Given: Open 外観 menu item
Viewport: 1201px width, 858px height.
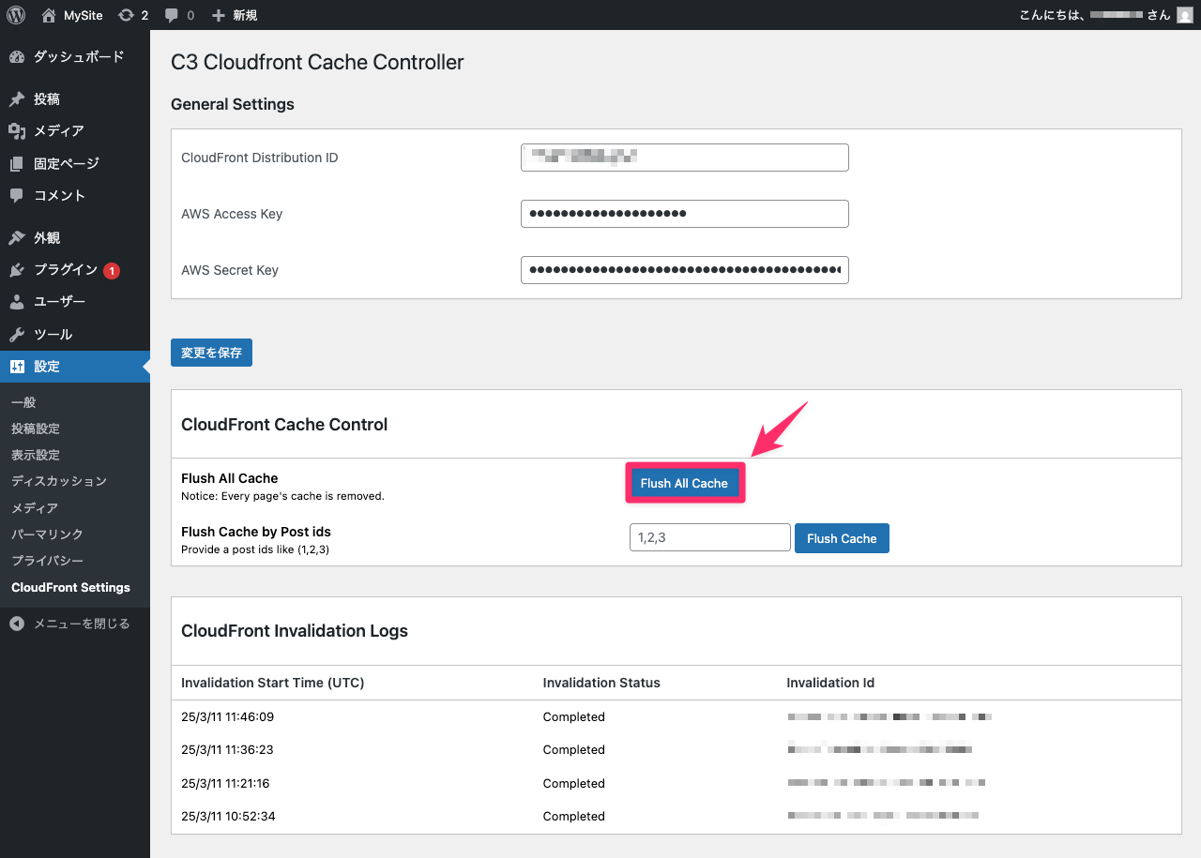Looking at the screenshot, I should tap(75, 238).
